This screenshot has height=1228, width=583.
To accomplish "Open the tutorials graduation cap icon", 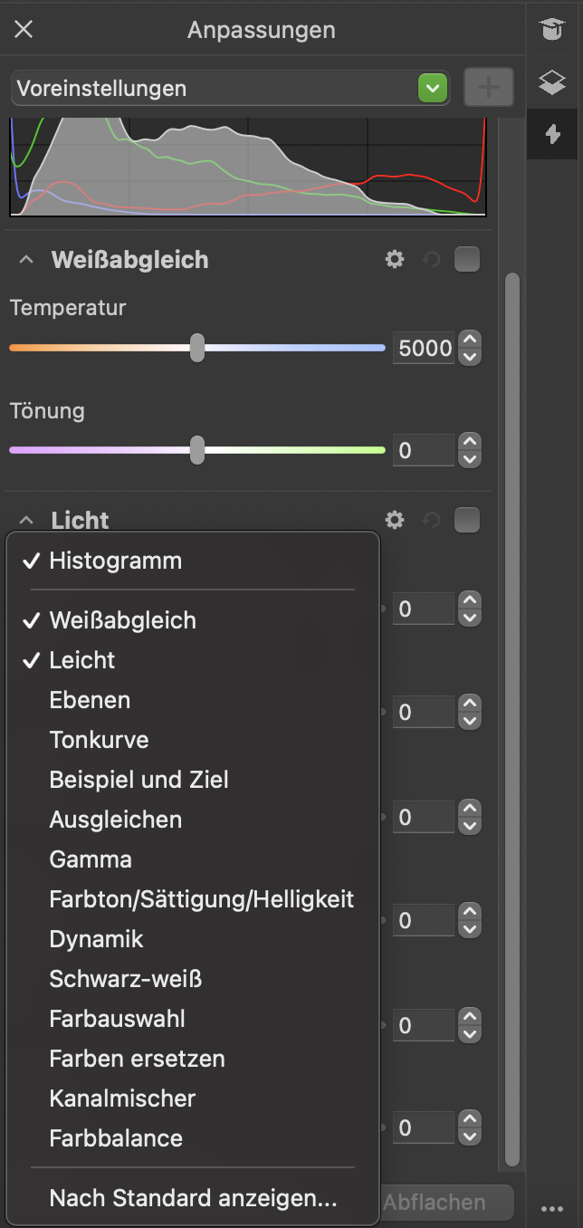I will point(551,29).
